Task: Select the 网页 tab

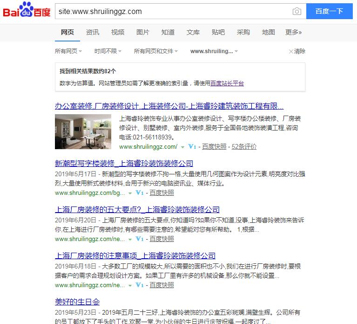Action: click(x=67, y=32)
